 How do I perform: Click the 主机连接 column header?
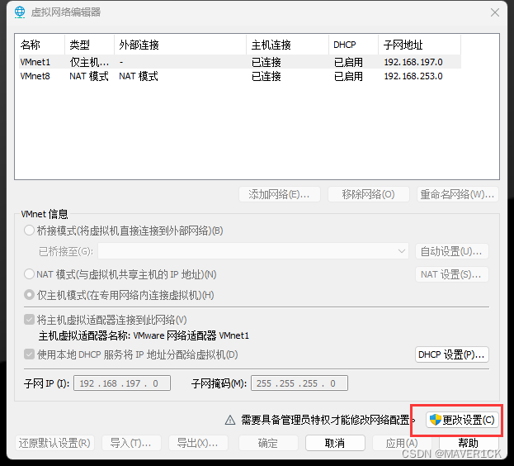pos(287,45)
